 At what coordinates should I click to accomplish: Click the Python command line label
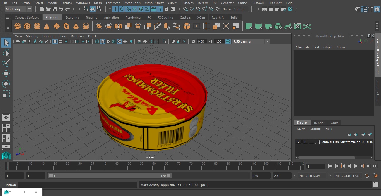(x=11, y=185)
